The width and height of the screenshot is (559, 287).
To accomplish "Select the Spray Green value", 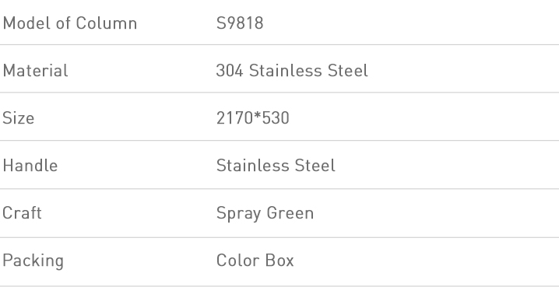I will click(265, 214).
